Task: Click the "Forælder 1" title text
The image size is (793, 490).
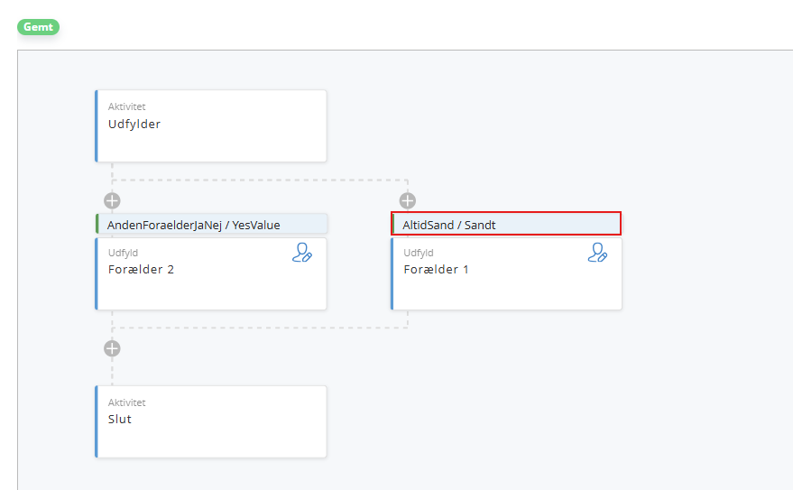Action: 436,270
